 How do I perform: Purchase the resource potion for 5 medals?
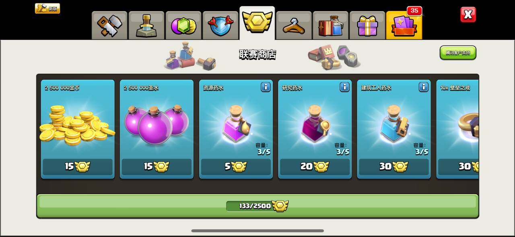point(236,167)
